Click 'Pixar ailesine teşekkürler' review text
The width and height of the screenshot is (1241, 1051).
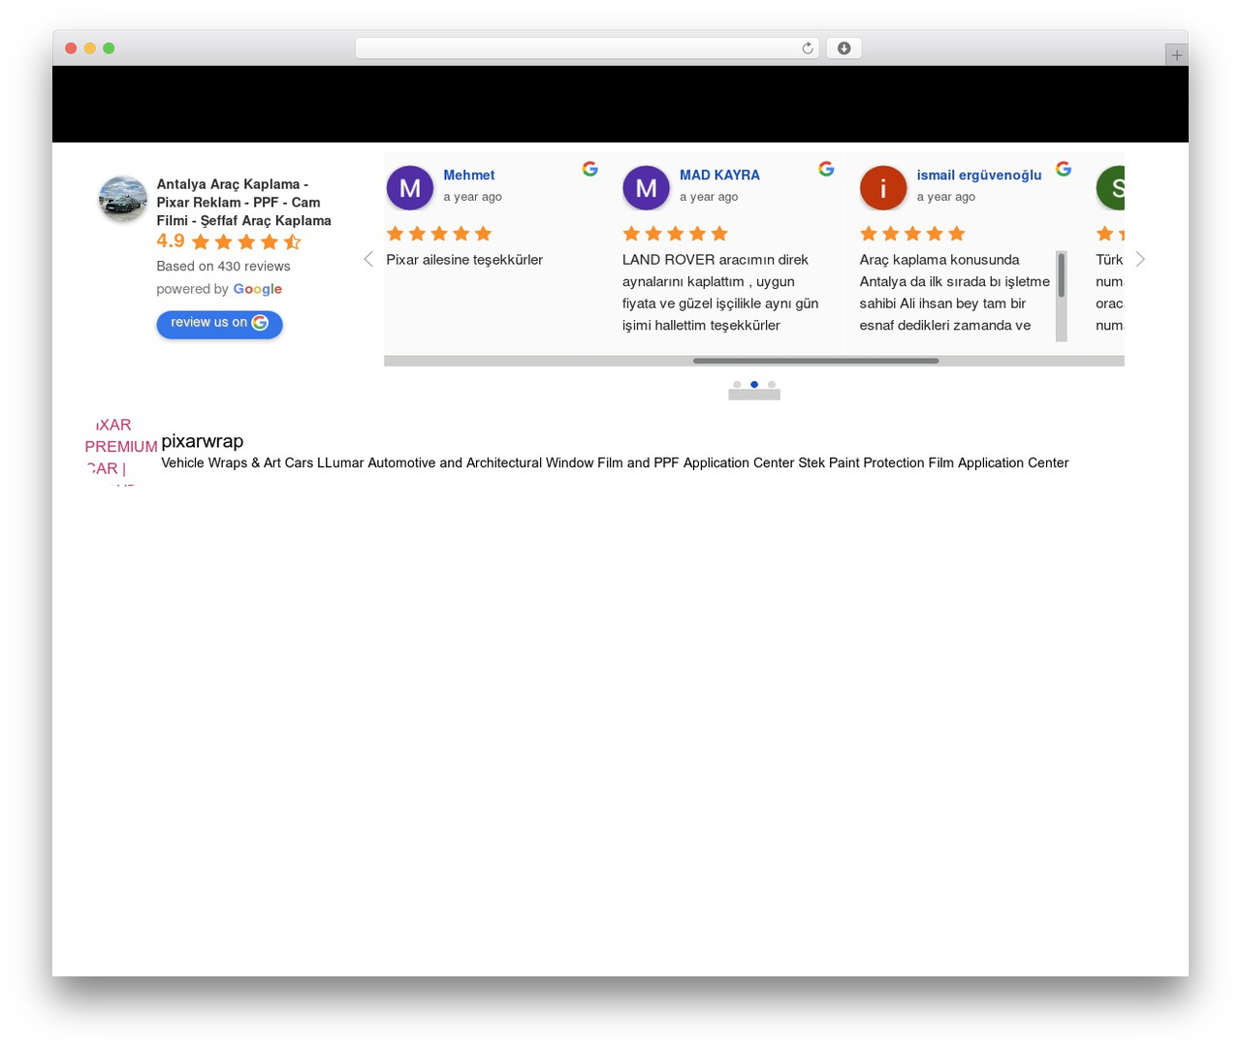tap(464, 260)
